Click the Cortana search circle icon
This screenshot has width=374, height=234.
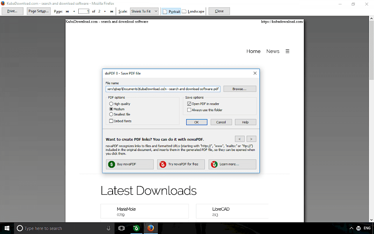click(20, 228)
